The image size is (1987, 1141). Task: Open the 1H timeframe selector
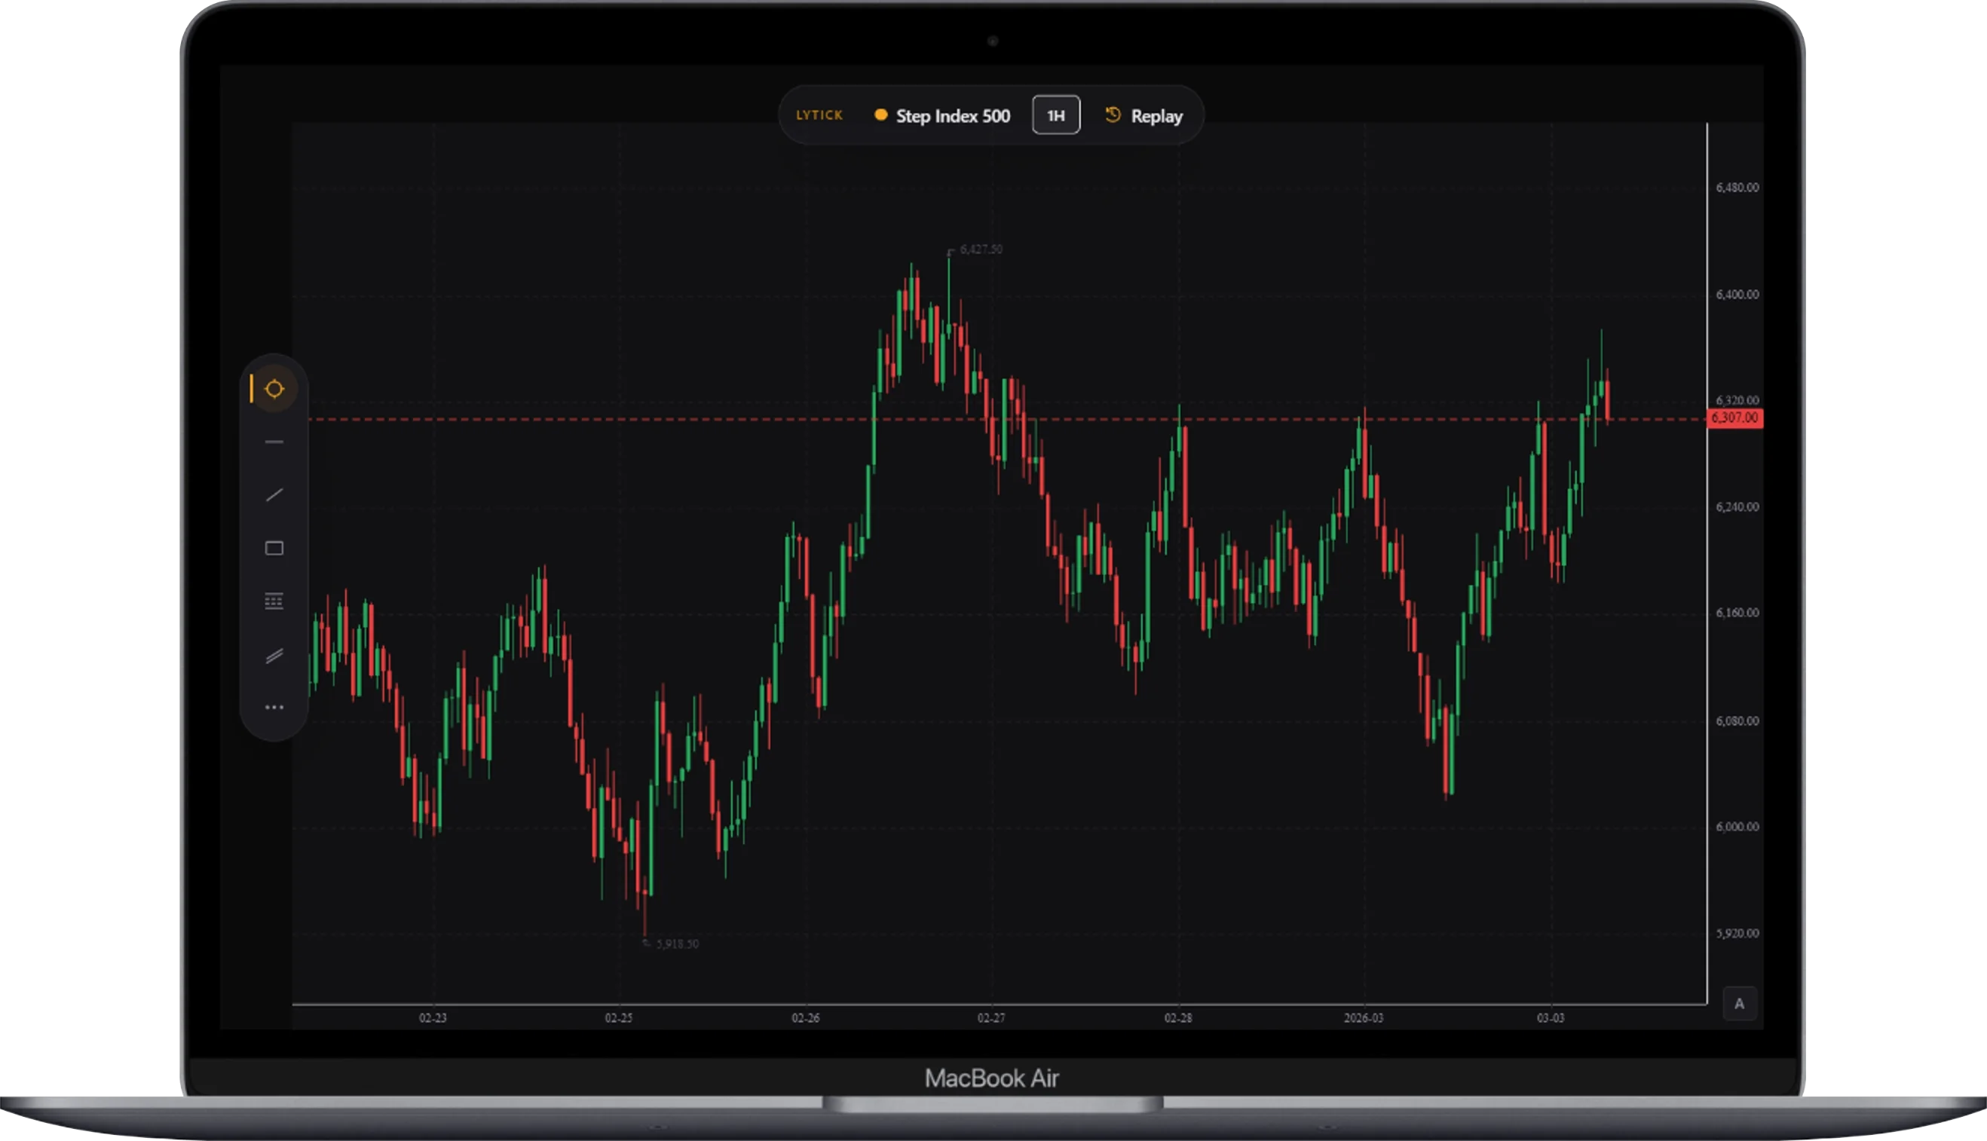(1056, 115)
